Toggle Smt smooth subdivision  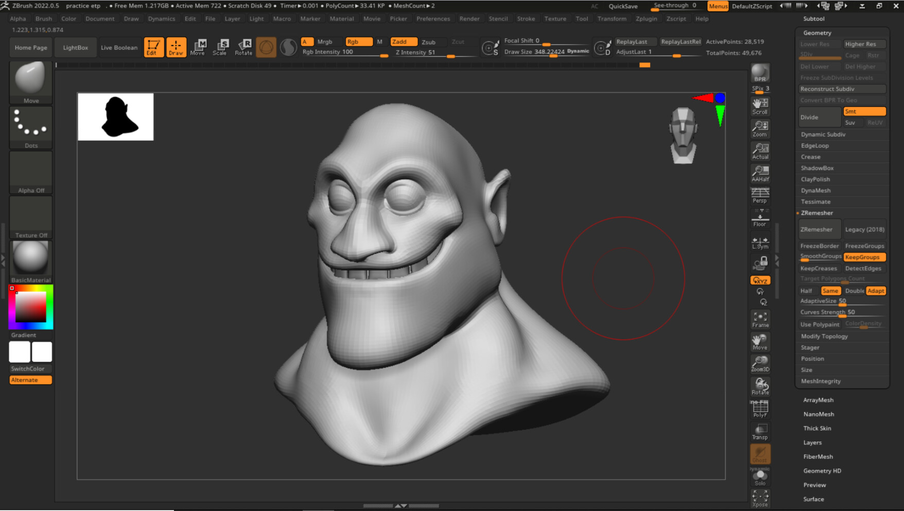click(864, 111)
